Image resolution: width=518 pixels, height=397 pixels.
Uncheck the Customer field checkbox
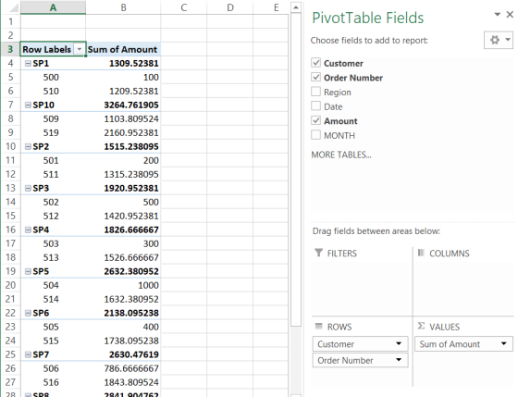315,63
